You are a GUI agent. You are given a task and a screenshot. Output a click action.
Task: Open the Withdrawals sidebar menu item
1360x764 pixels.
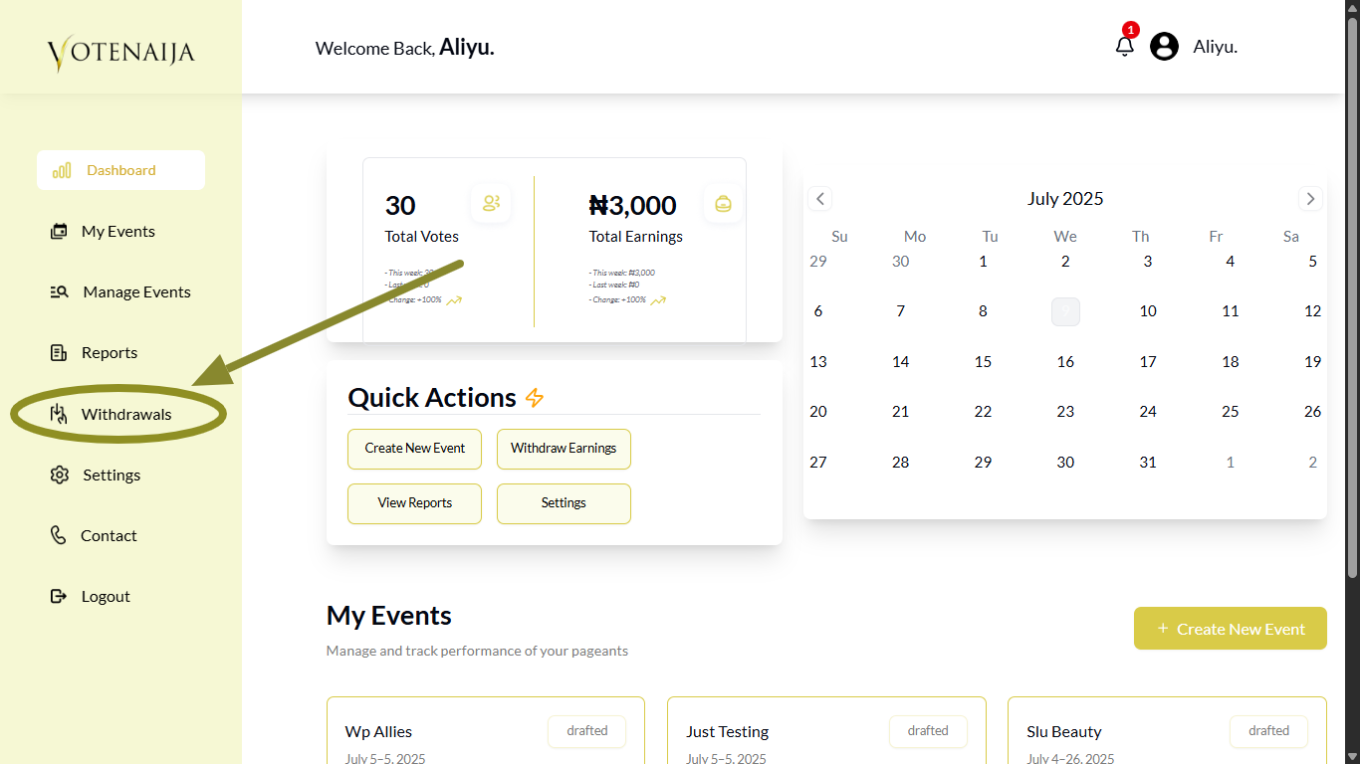[x=125, y=414]
